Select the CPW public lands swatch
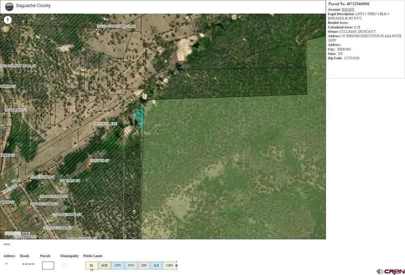This screenshot has width=405, height=275. point(118,266)
